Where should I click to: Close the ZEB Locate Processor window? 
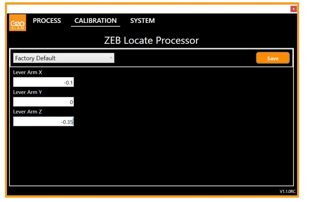click(293, 9)
